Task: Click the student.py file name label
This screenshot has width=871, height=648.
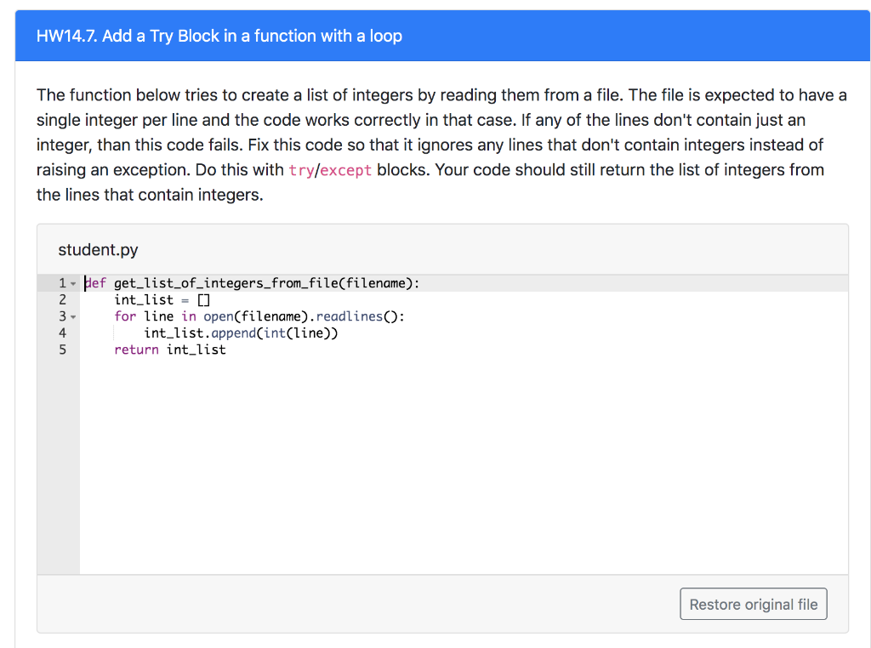Action: point(98,250)
